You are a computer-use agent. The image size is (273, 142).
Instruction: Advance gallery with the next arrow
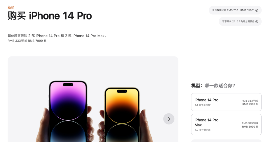(x=169, y=119)
